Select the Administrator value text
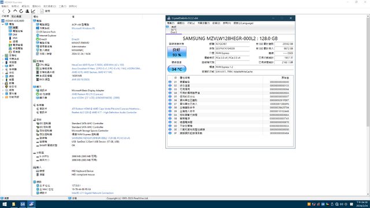The height and width of the screenshot is (208, 370). pyautogui.click(x=79, y=46)
